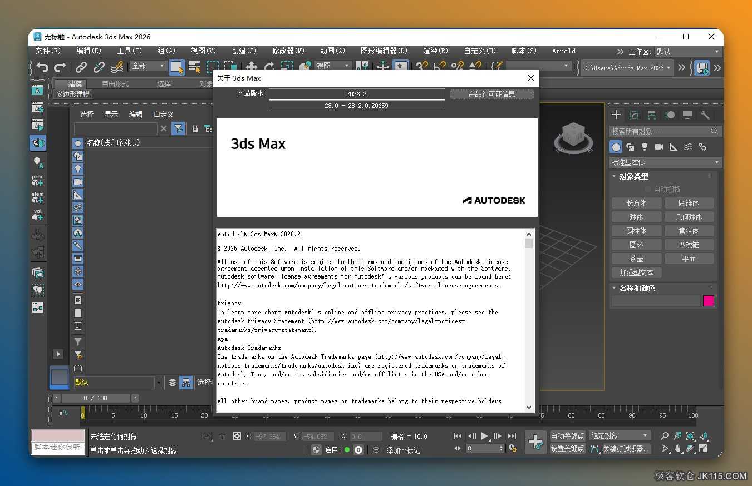Open the 文件(F) menu
The image size is (752, 486).
pos(48,51)
